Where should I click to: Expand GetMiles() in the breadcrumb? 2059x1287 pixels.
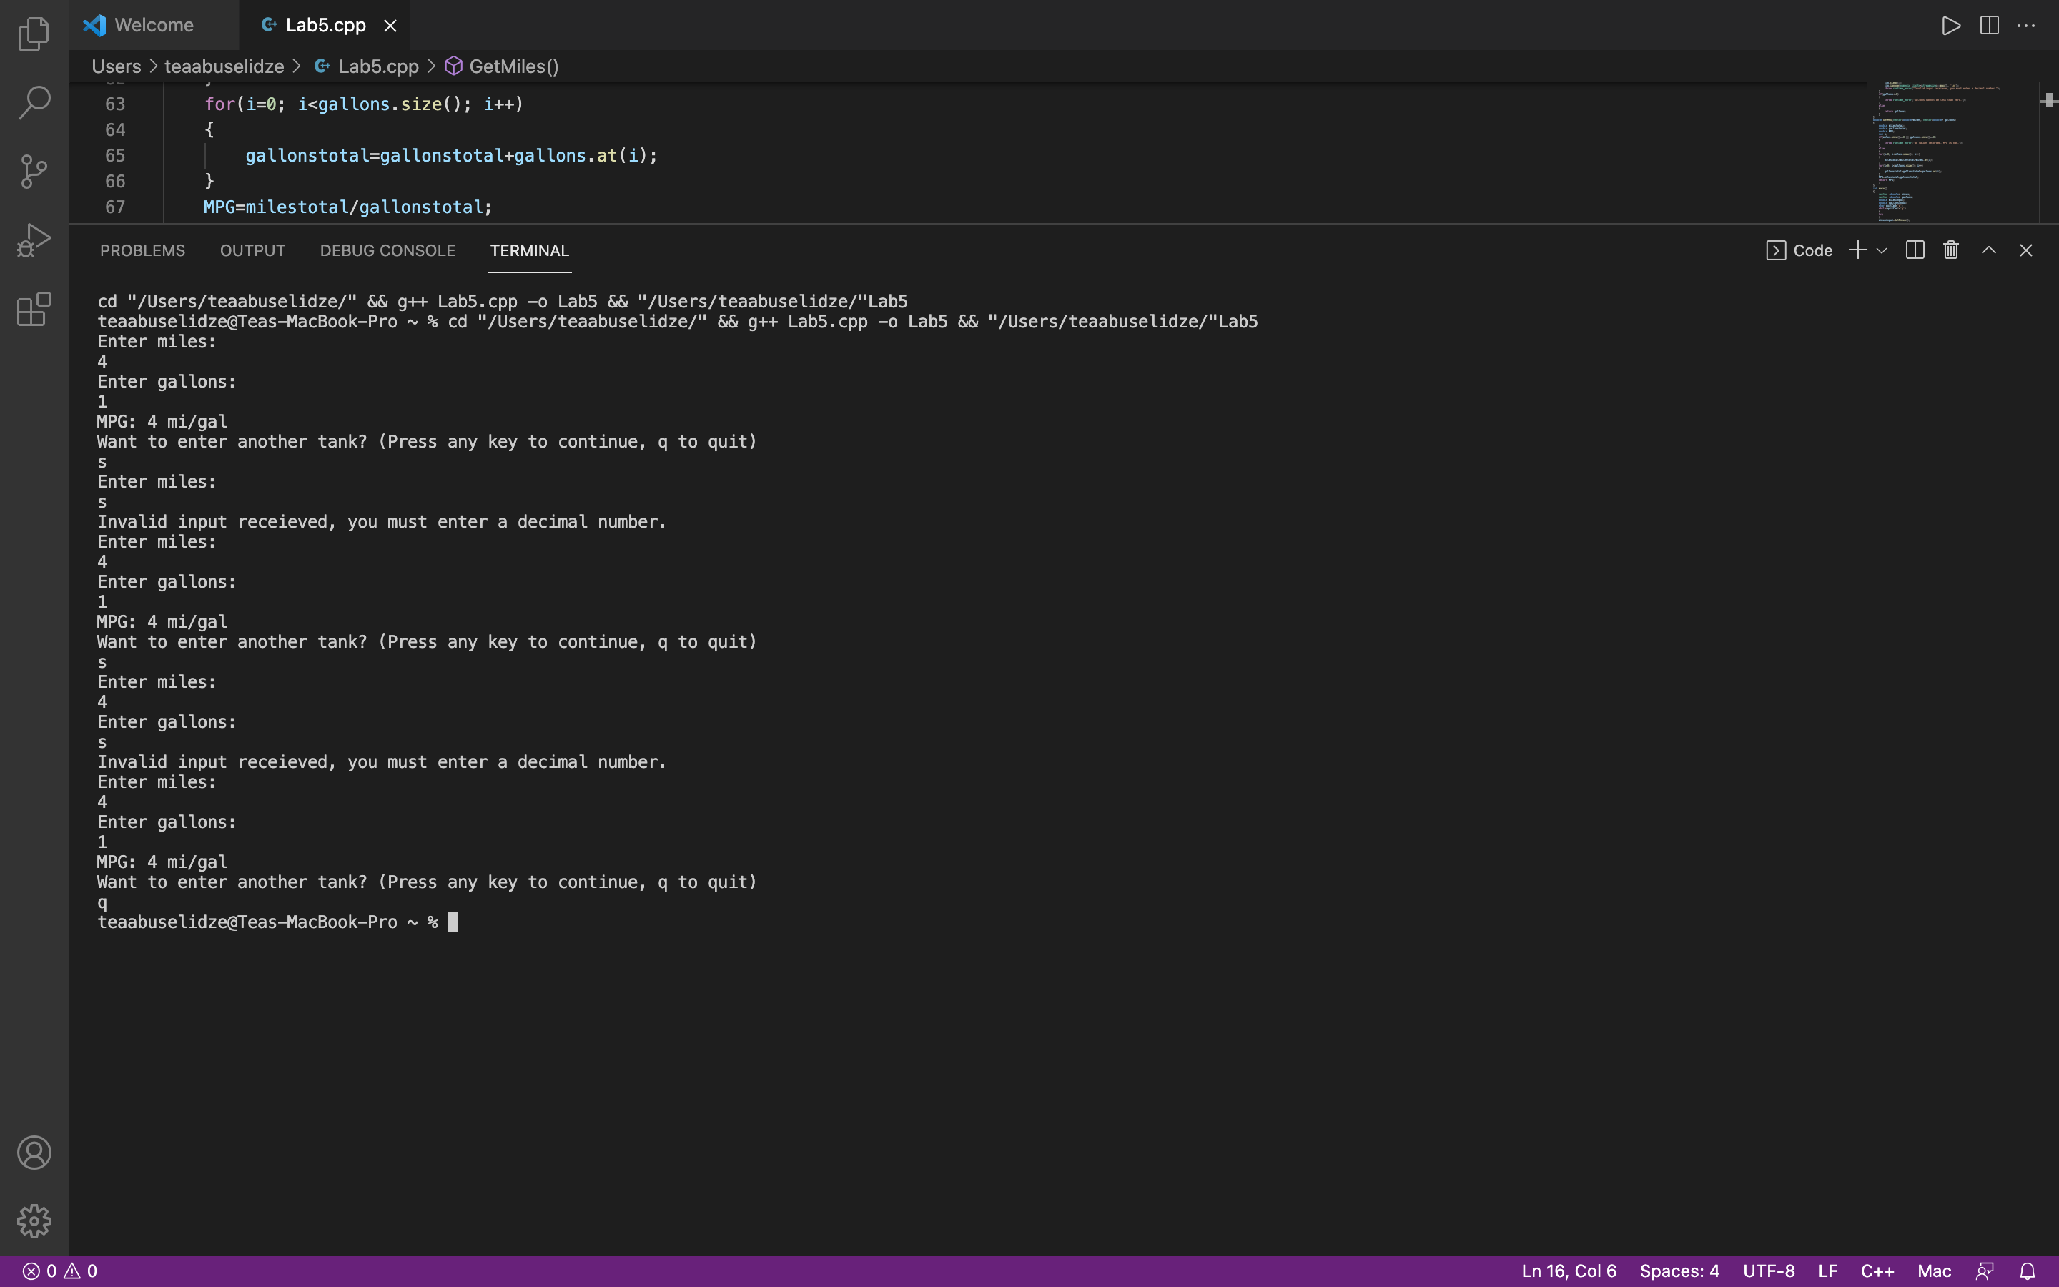[x=514, y=66]
